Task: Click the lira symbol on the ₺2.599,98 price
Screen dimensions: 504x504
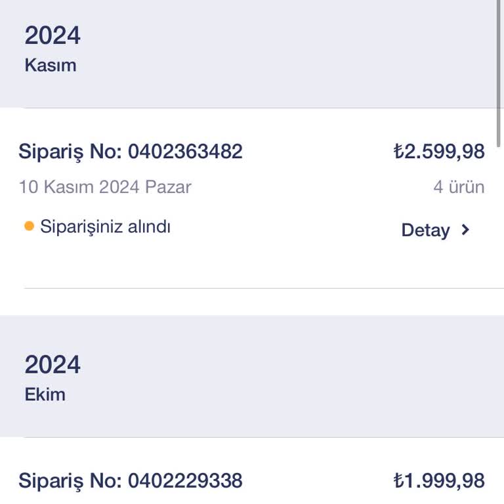Action: coord(398,152)
